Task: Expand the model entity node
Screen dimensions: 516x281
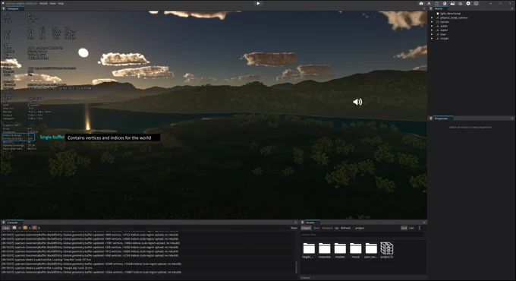Action: [432, 38]
